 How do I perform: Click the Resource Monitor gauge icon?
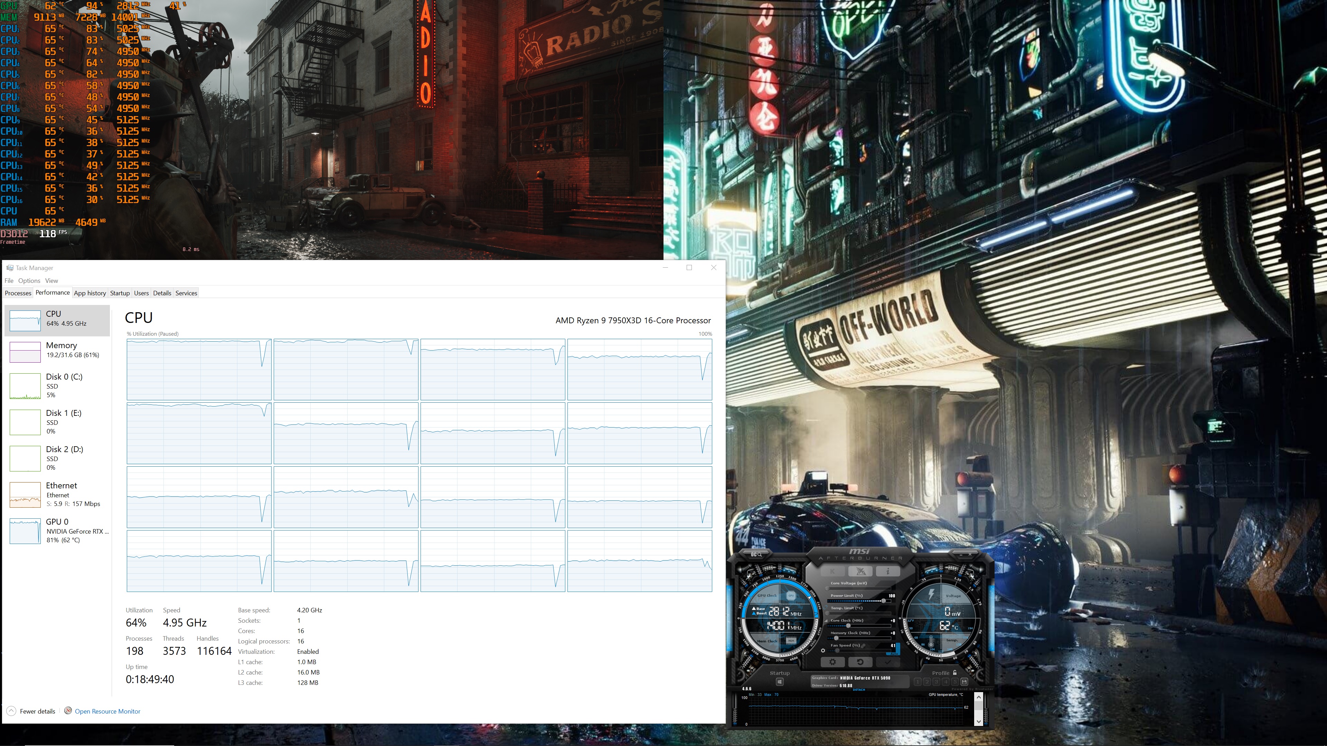tap(68, 710)
